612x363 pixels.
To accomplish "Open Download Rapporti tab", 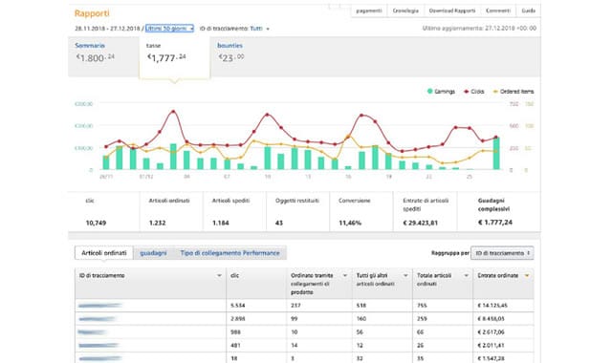I will pos(452,11).
